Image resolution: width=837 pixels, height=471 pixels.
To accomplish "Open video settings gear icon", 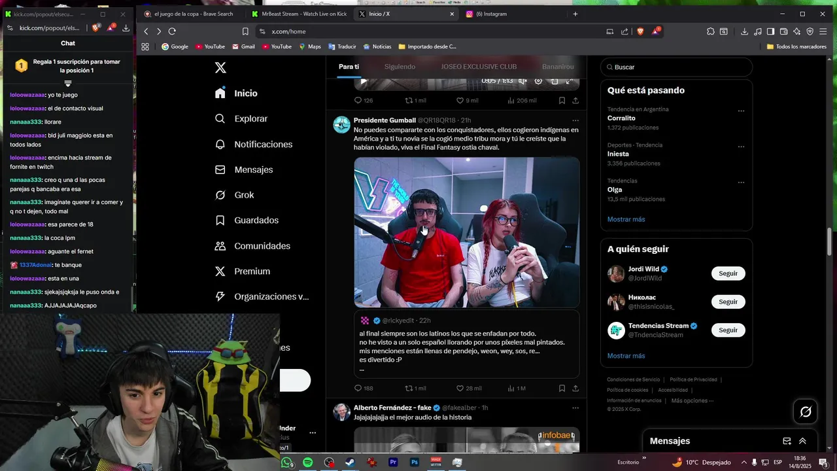I will (538, 81).
